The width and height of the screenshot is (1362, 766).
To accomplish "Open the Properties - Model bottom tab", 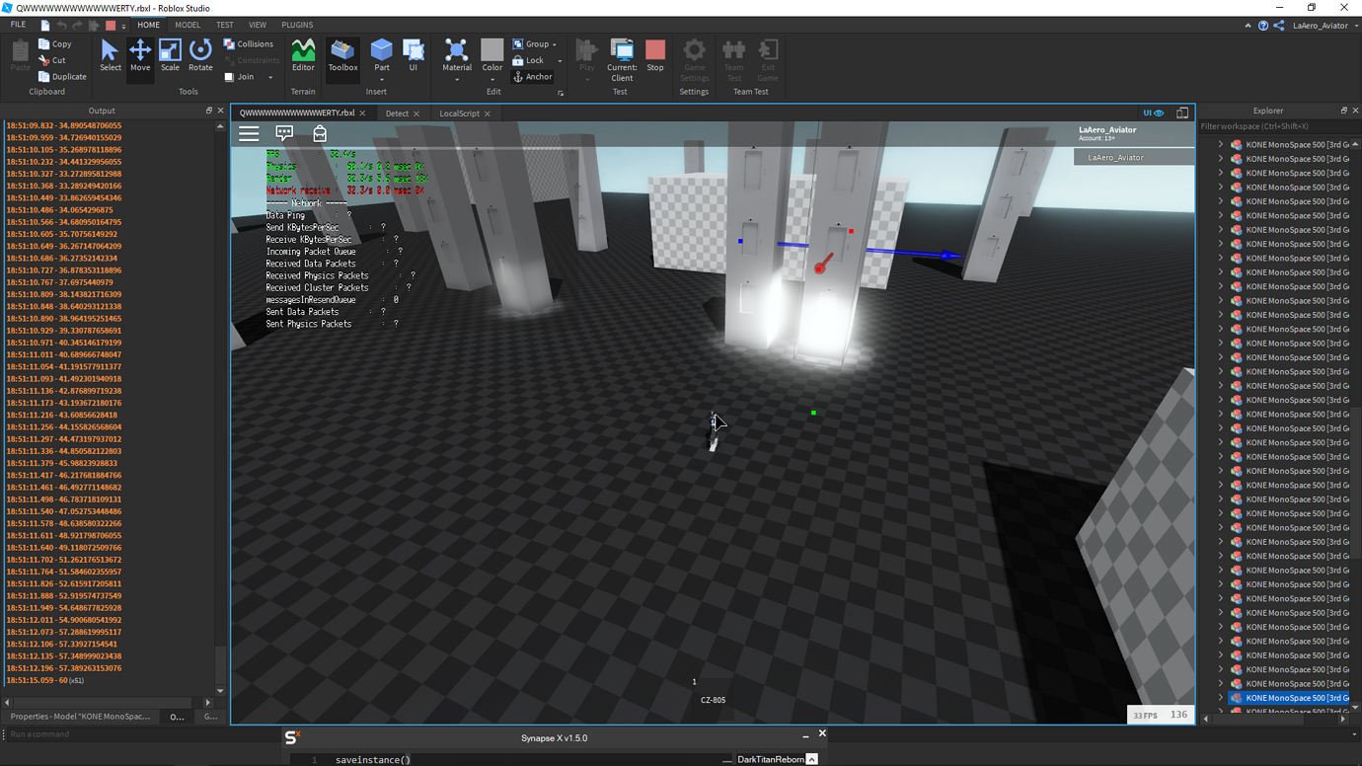I will click(x=80, y=717).
